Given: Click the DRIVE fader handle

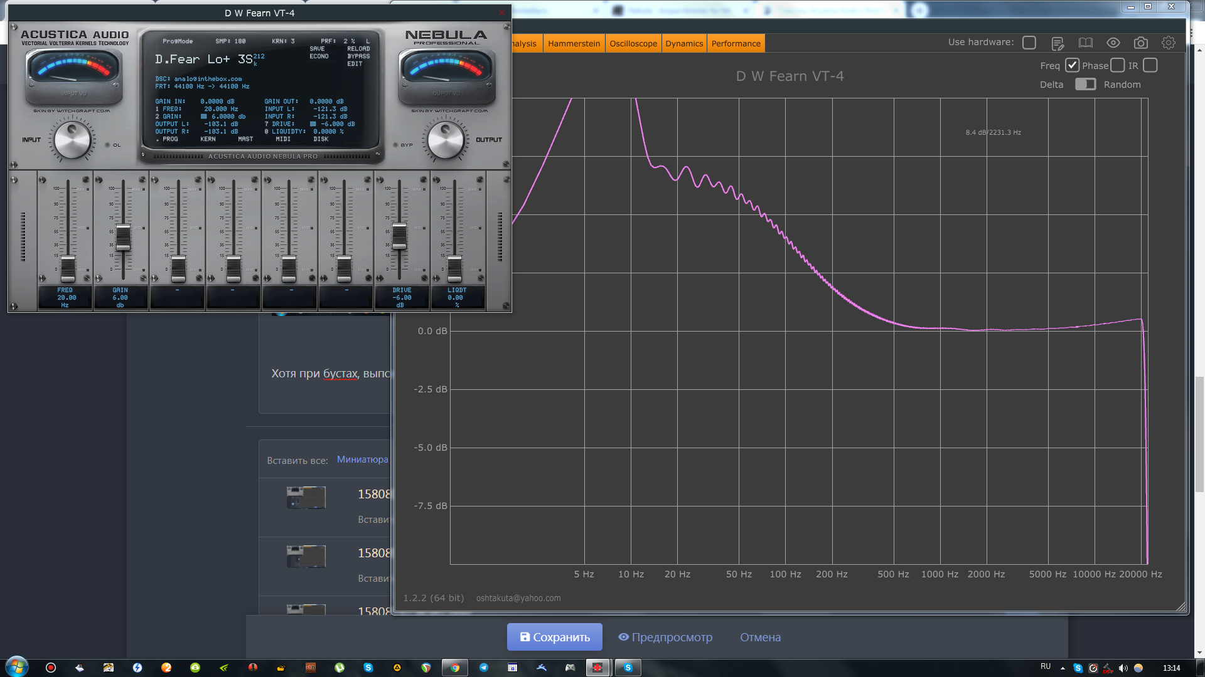Looking at the screenshot, I should click(x=399, y=236).
